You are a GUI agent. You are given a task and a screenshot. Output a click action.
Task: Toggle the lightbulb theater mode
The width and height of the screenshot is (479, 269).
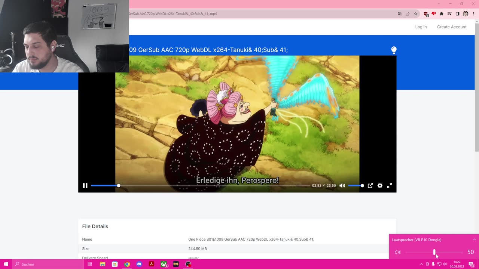394,50
